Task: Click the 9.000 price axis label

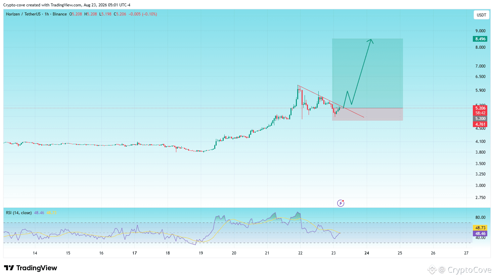Action: (x=480, y=31)
